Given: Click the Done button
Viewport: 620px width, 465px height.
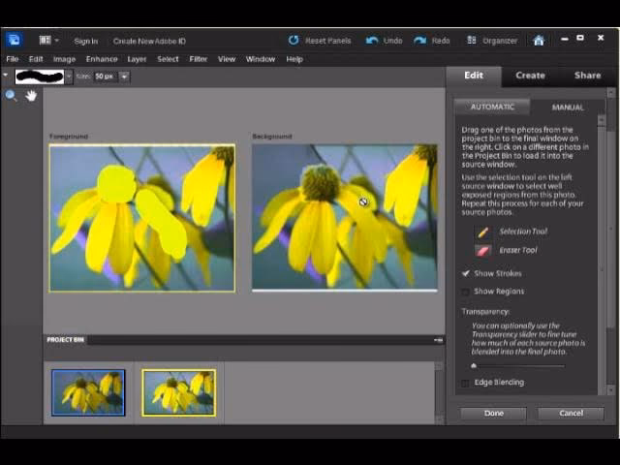Looking at the screenshot, I should tap(493, 414).
